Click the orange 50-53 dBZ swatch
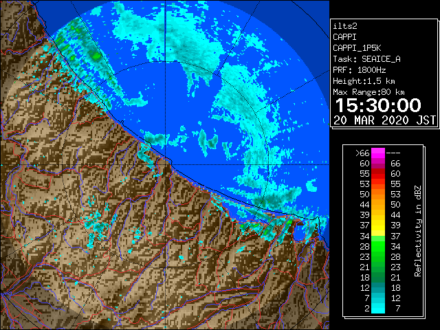Screen dimensions: 440x330 click(378, 194)
